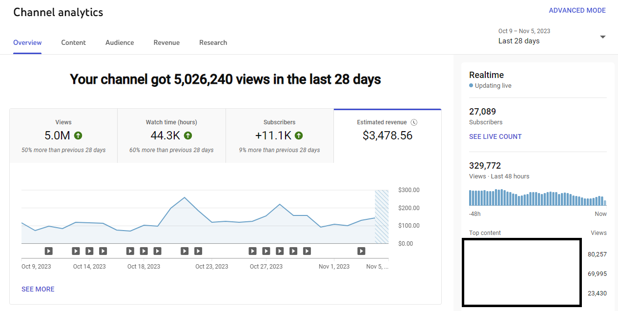The image size is (618, 311).
Task: Click the clock icon beside Estimated revenue
Action: [414, 122]
